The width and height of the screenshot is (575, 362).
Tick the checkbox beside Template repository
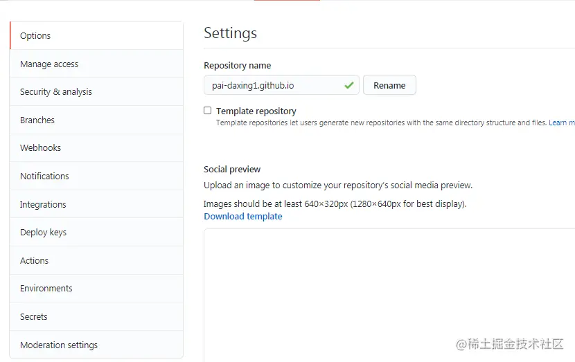207,111
